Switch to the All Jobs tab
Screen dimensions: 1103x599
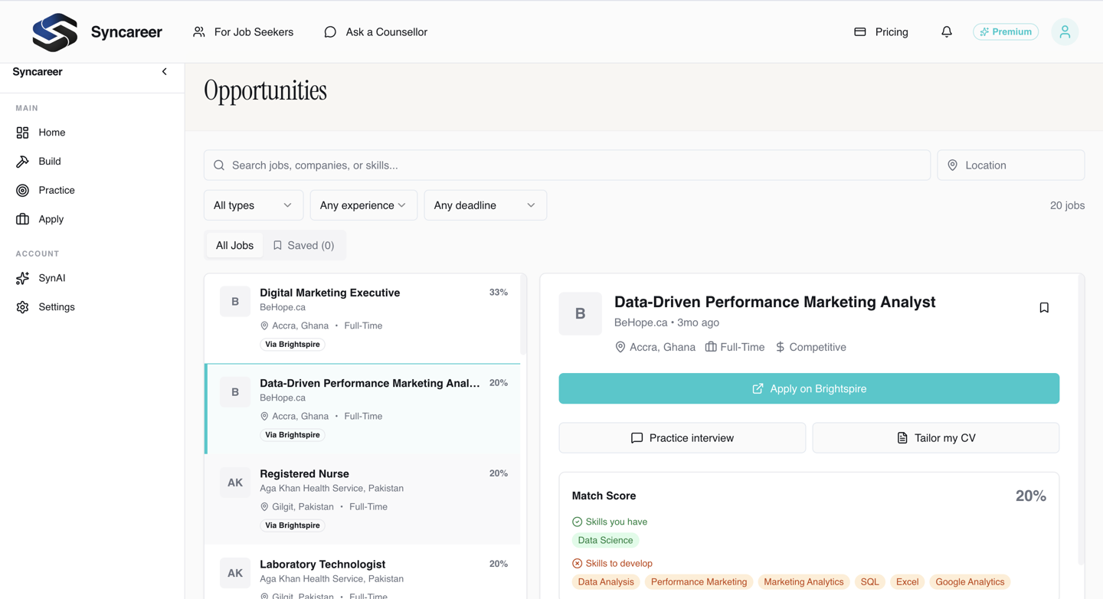[234, 245]
